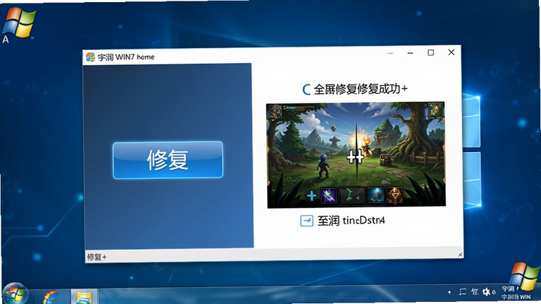
Task: Select the golden mask skill icon
Action: [x=395, y=196]
